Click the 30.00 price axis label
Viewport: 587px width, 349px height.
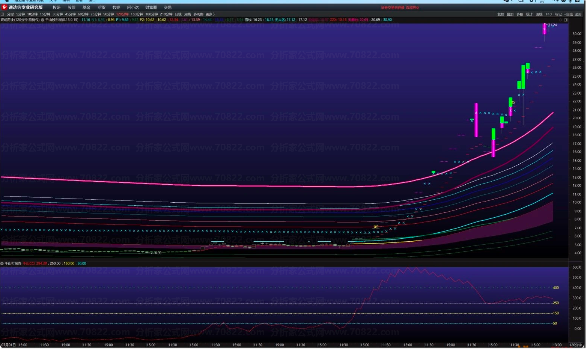click(x=577, y=34)
